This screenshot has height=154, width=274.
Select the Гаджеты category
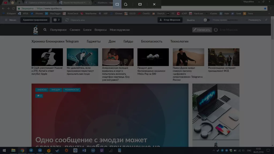tap(94, 41)
